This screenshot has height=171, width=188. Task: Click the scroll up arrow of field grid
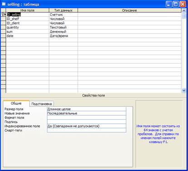point(184,10)
